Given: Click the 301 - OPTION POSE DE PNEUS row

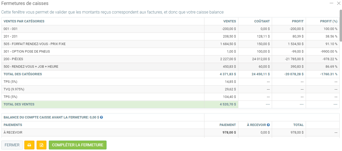Looking at the screenshot, I should (x=27, y=52).
